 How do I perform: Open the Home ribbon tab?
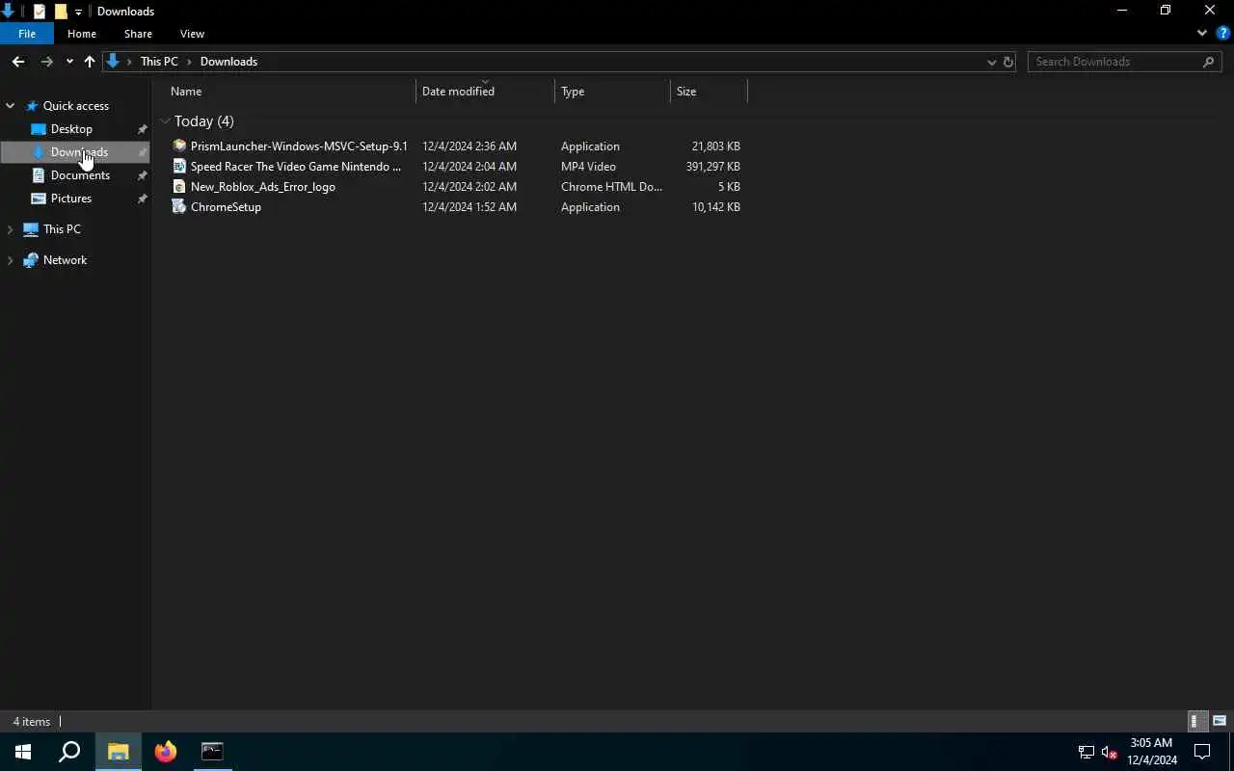(82, 34)
